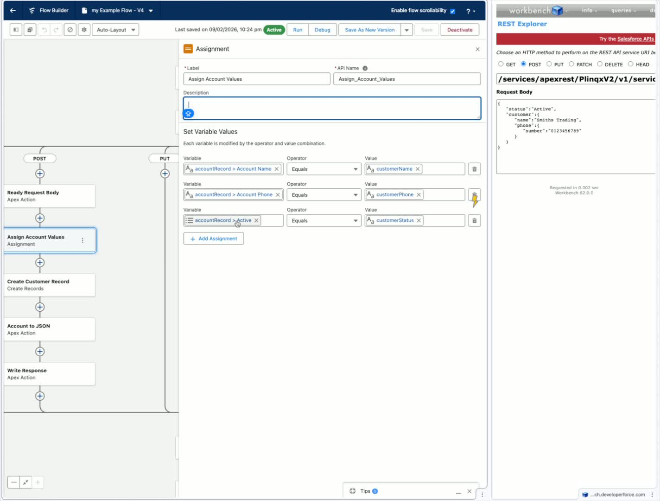Add element after Account to JSON
The image size is (660, 501).
click(40, 352)
